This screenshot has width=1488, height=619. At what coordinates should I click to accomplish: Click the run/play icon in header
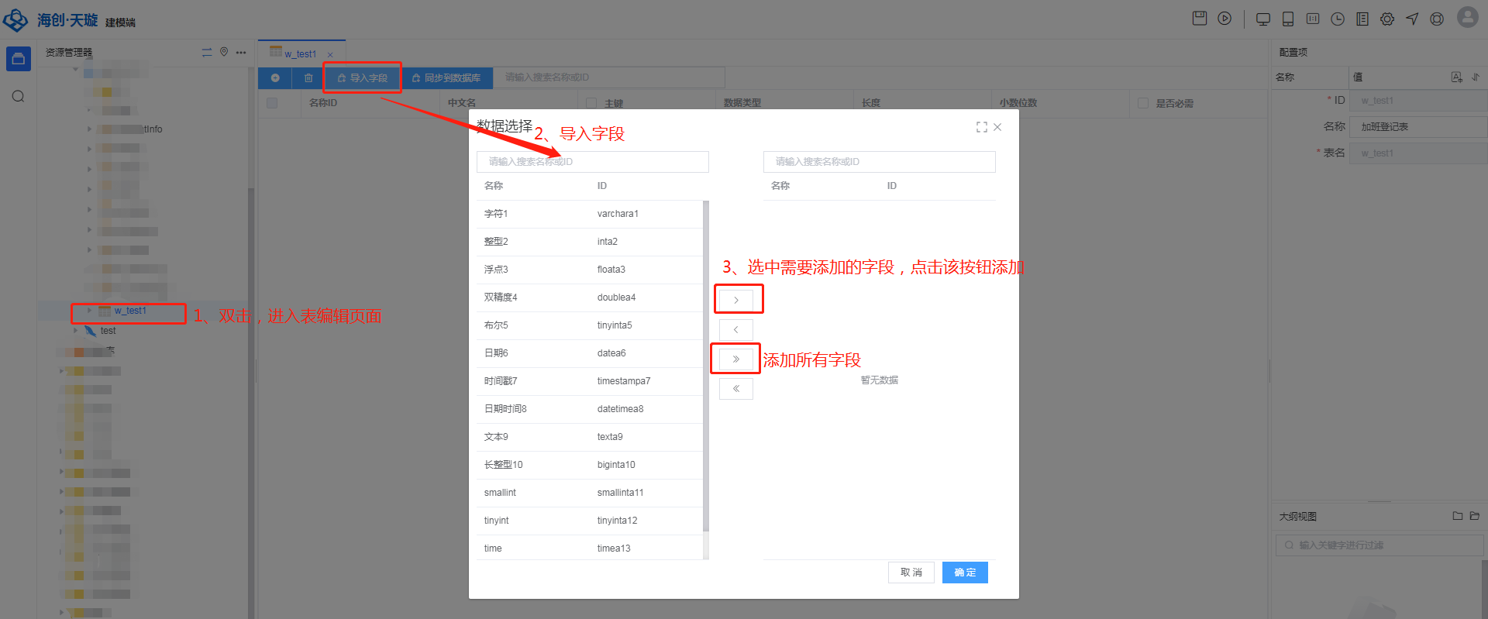click(1224, 19)
